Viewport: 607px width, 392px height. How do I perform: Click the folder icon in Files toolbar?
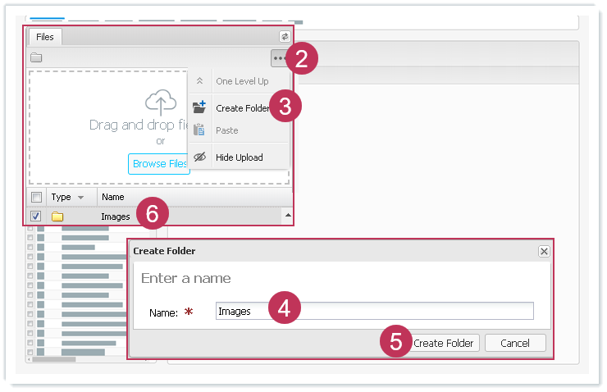pyautogui.click(x=36, y=58)
